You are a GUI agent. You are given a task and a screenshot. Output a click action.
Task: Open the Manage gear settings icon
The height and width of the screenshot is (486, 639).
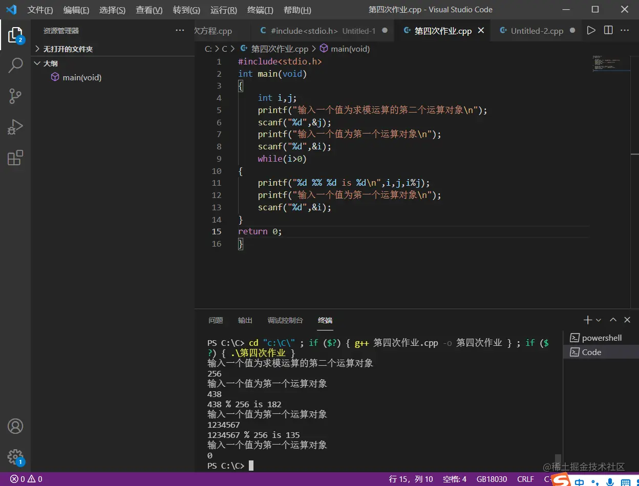click(x=15, y=457)
